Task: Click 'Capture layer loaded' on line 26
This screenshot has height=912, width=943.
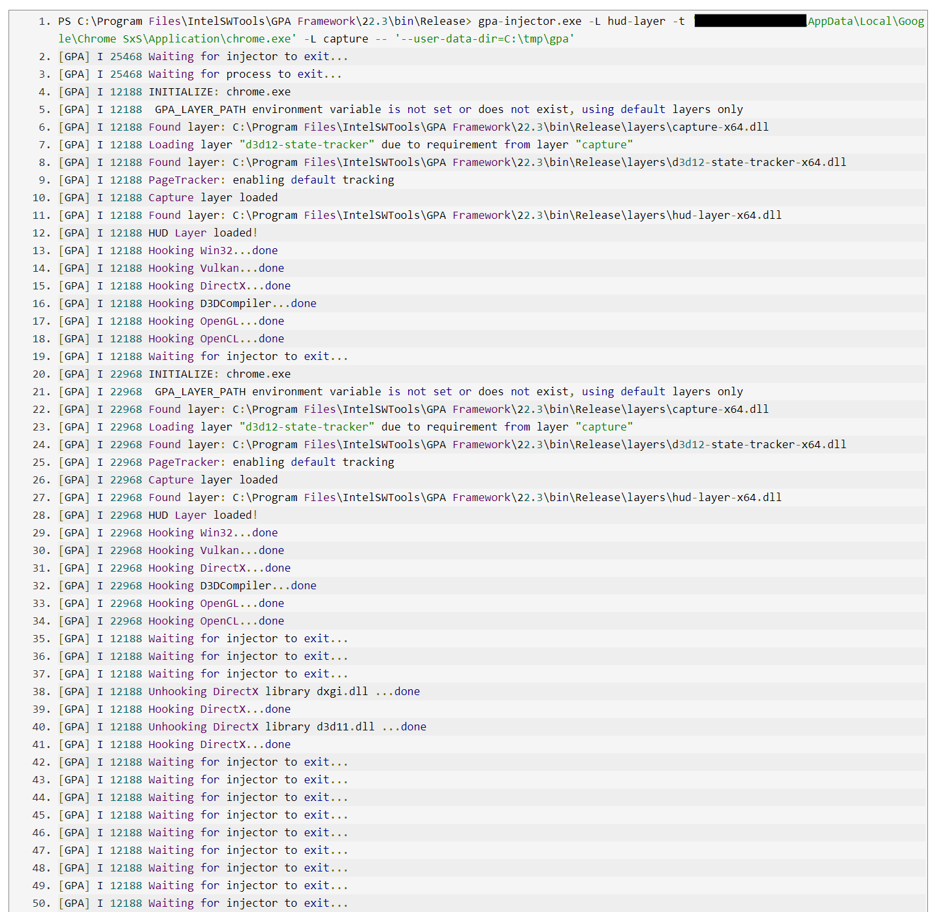Action: (212, 480)
